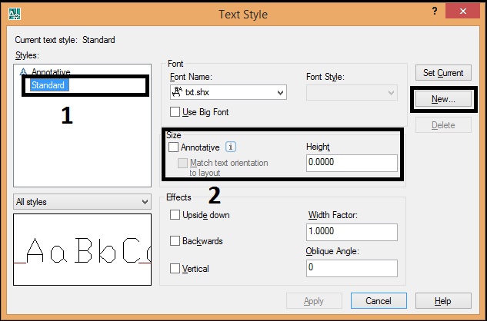Click the SHX font icon in Font Name
487x321 pixels.
(x=178, y=91)
